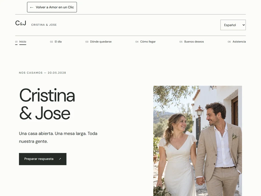
Task: Switch to the Asistencia tab
Action: coord(239,42)
